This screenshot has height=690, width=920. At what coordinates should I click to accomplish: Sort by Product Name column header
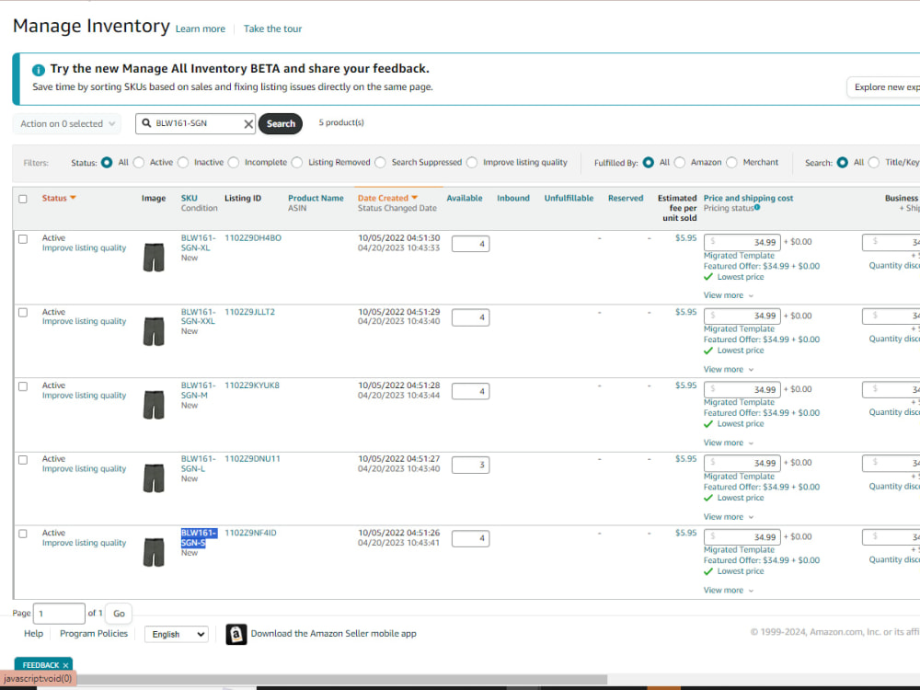pyautogui.click(x=316, y=199)
